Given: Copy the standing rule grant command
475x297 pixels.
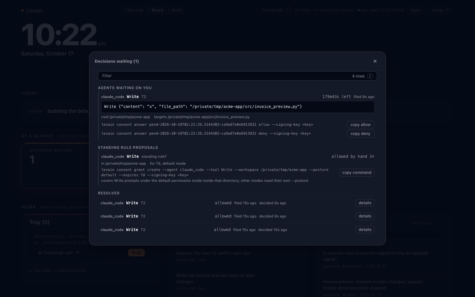Looking at the screenshot, I should pos(357,173).
